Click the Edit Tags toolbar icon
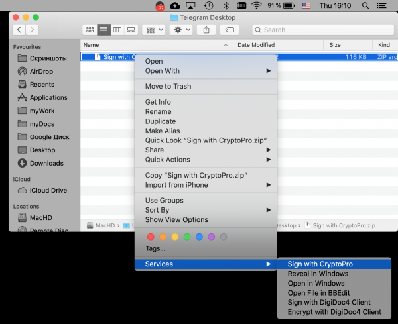This screenshot has height=324, width=398. coord(230,30)
